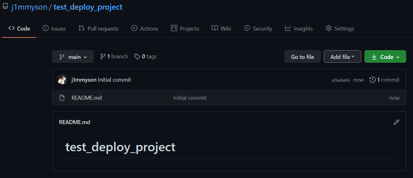Open the latest Initial commit message link

[x=115, y=80]
